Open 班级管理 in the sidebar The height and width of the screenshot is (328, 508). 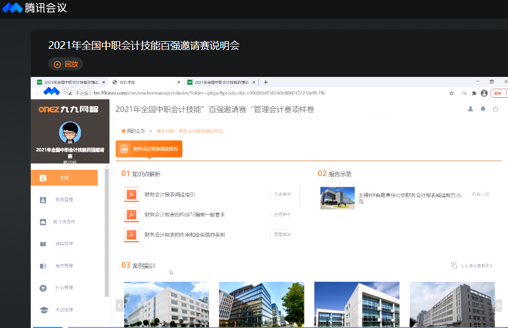64,200
